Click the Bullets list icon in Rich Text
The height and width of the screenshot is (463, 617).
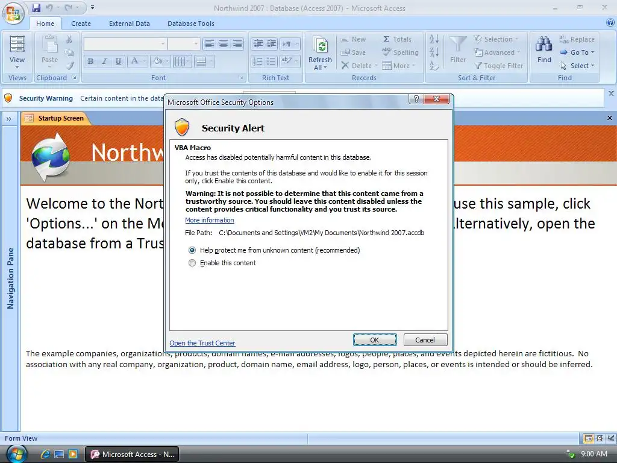(x=271, y=61)
